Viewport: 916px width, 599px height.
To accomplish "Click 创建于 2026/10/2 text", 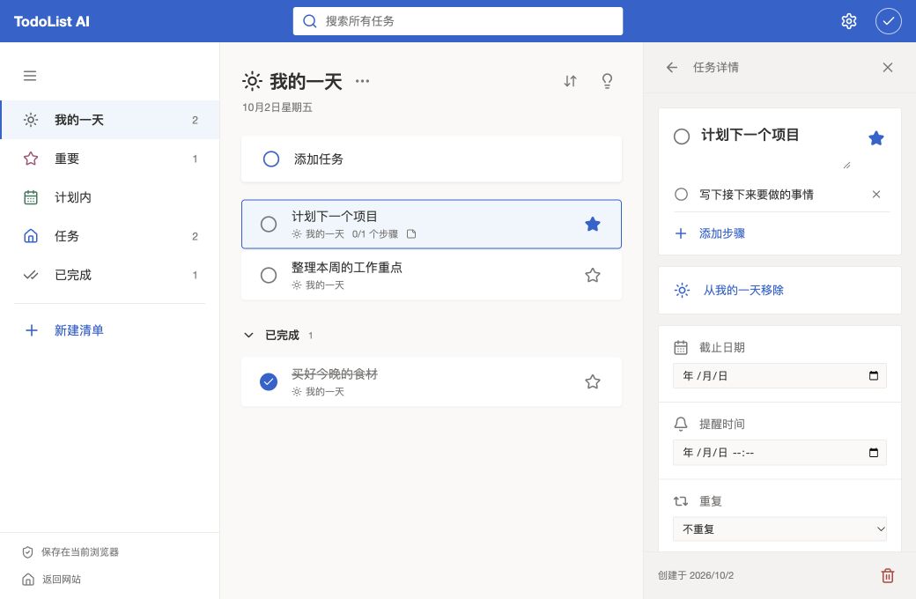I will (x=695, y=575).
